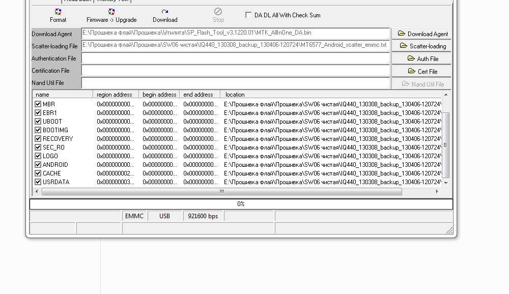Open the Auth File browse button

422,58
